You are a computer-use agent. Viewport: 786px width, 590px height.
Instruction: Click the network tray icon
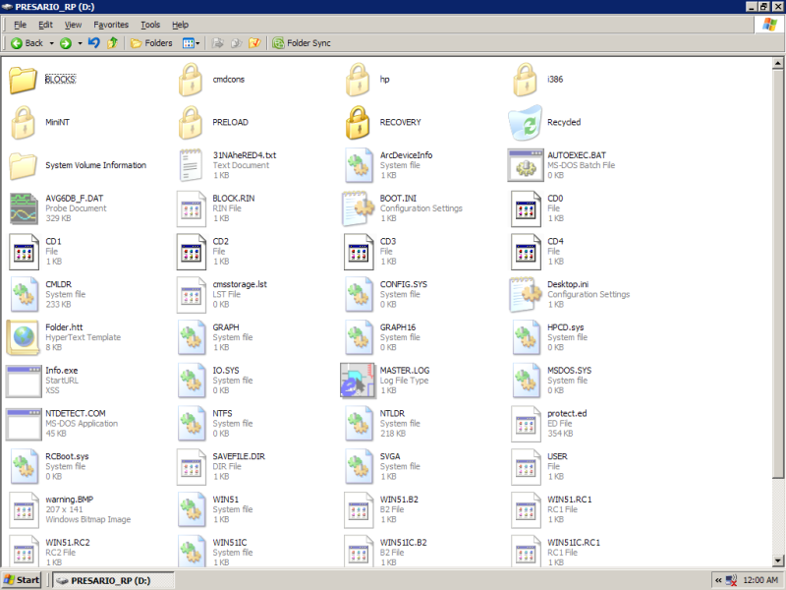[x=731, y=580]
